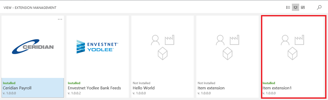Select the tall tiles view icon

(x=296, y=8)
